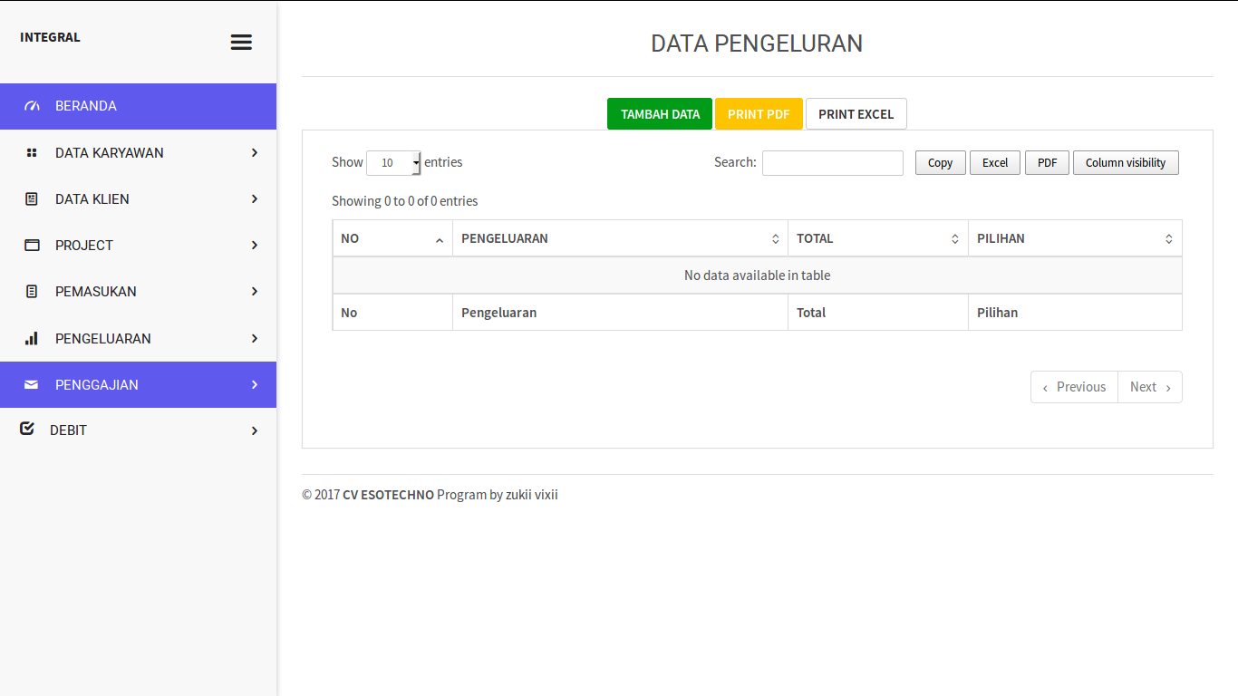Screen dimensions: 1238x696
Task: Go to the Next table page
Action: pos(1149,387)
